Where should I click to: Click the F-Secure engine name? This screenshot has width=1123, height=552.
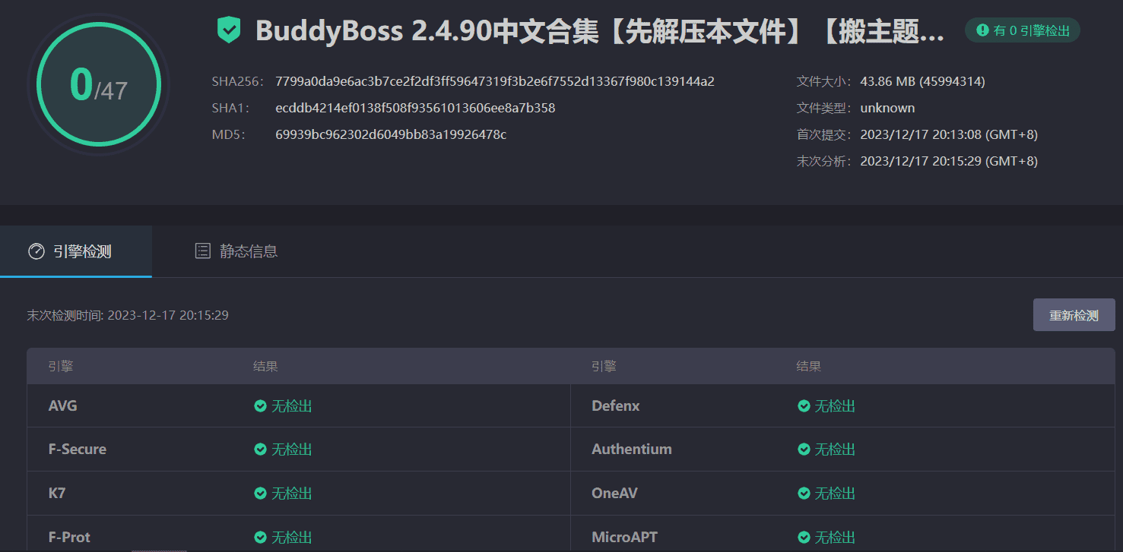(78, 449)
